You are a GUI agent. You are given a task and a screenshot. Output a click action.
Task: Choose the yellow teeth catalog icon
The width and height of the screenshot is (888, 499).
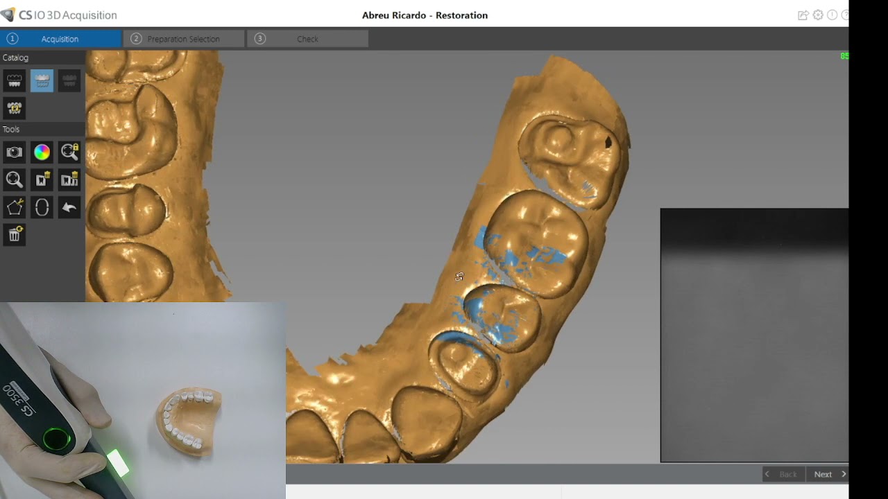(x=15, y=108)
